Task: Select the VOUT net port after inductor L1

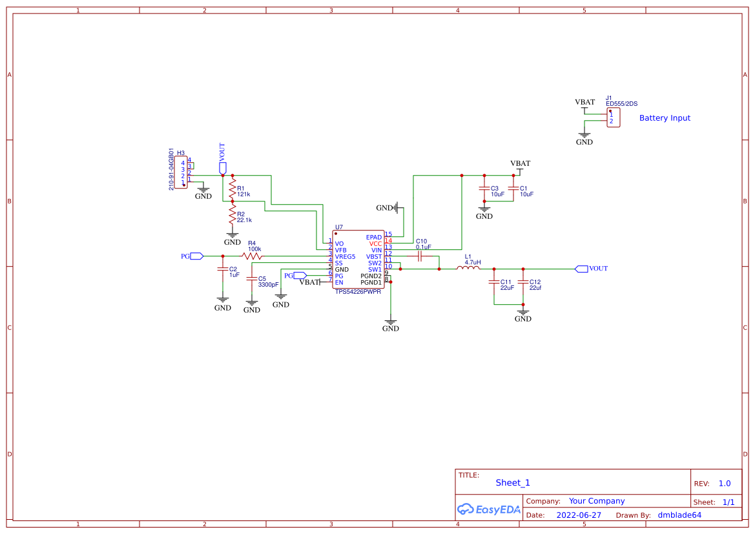Action: [581, 269]
